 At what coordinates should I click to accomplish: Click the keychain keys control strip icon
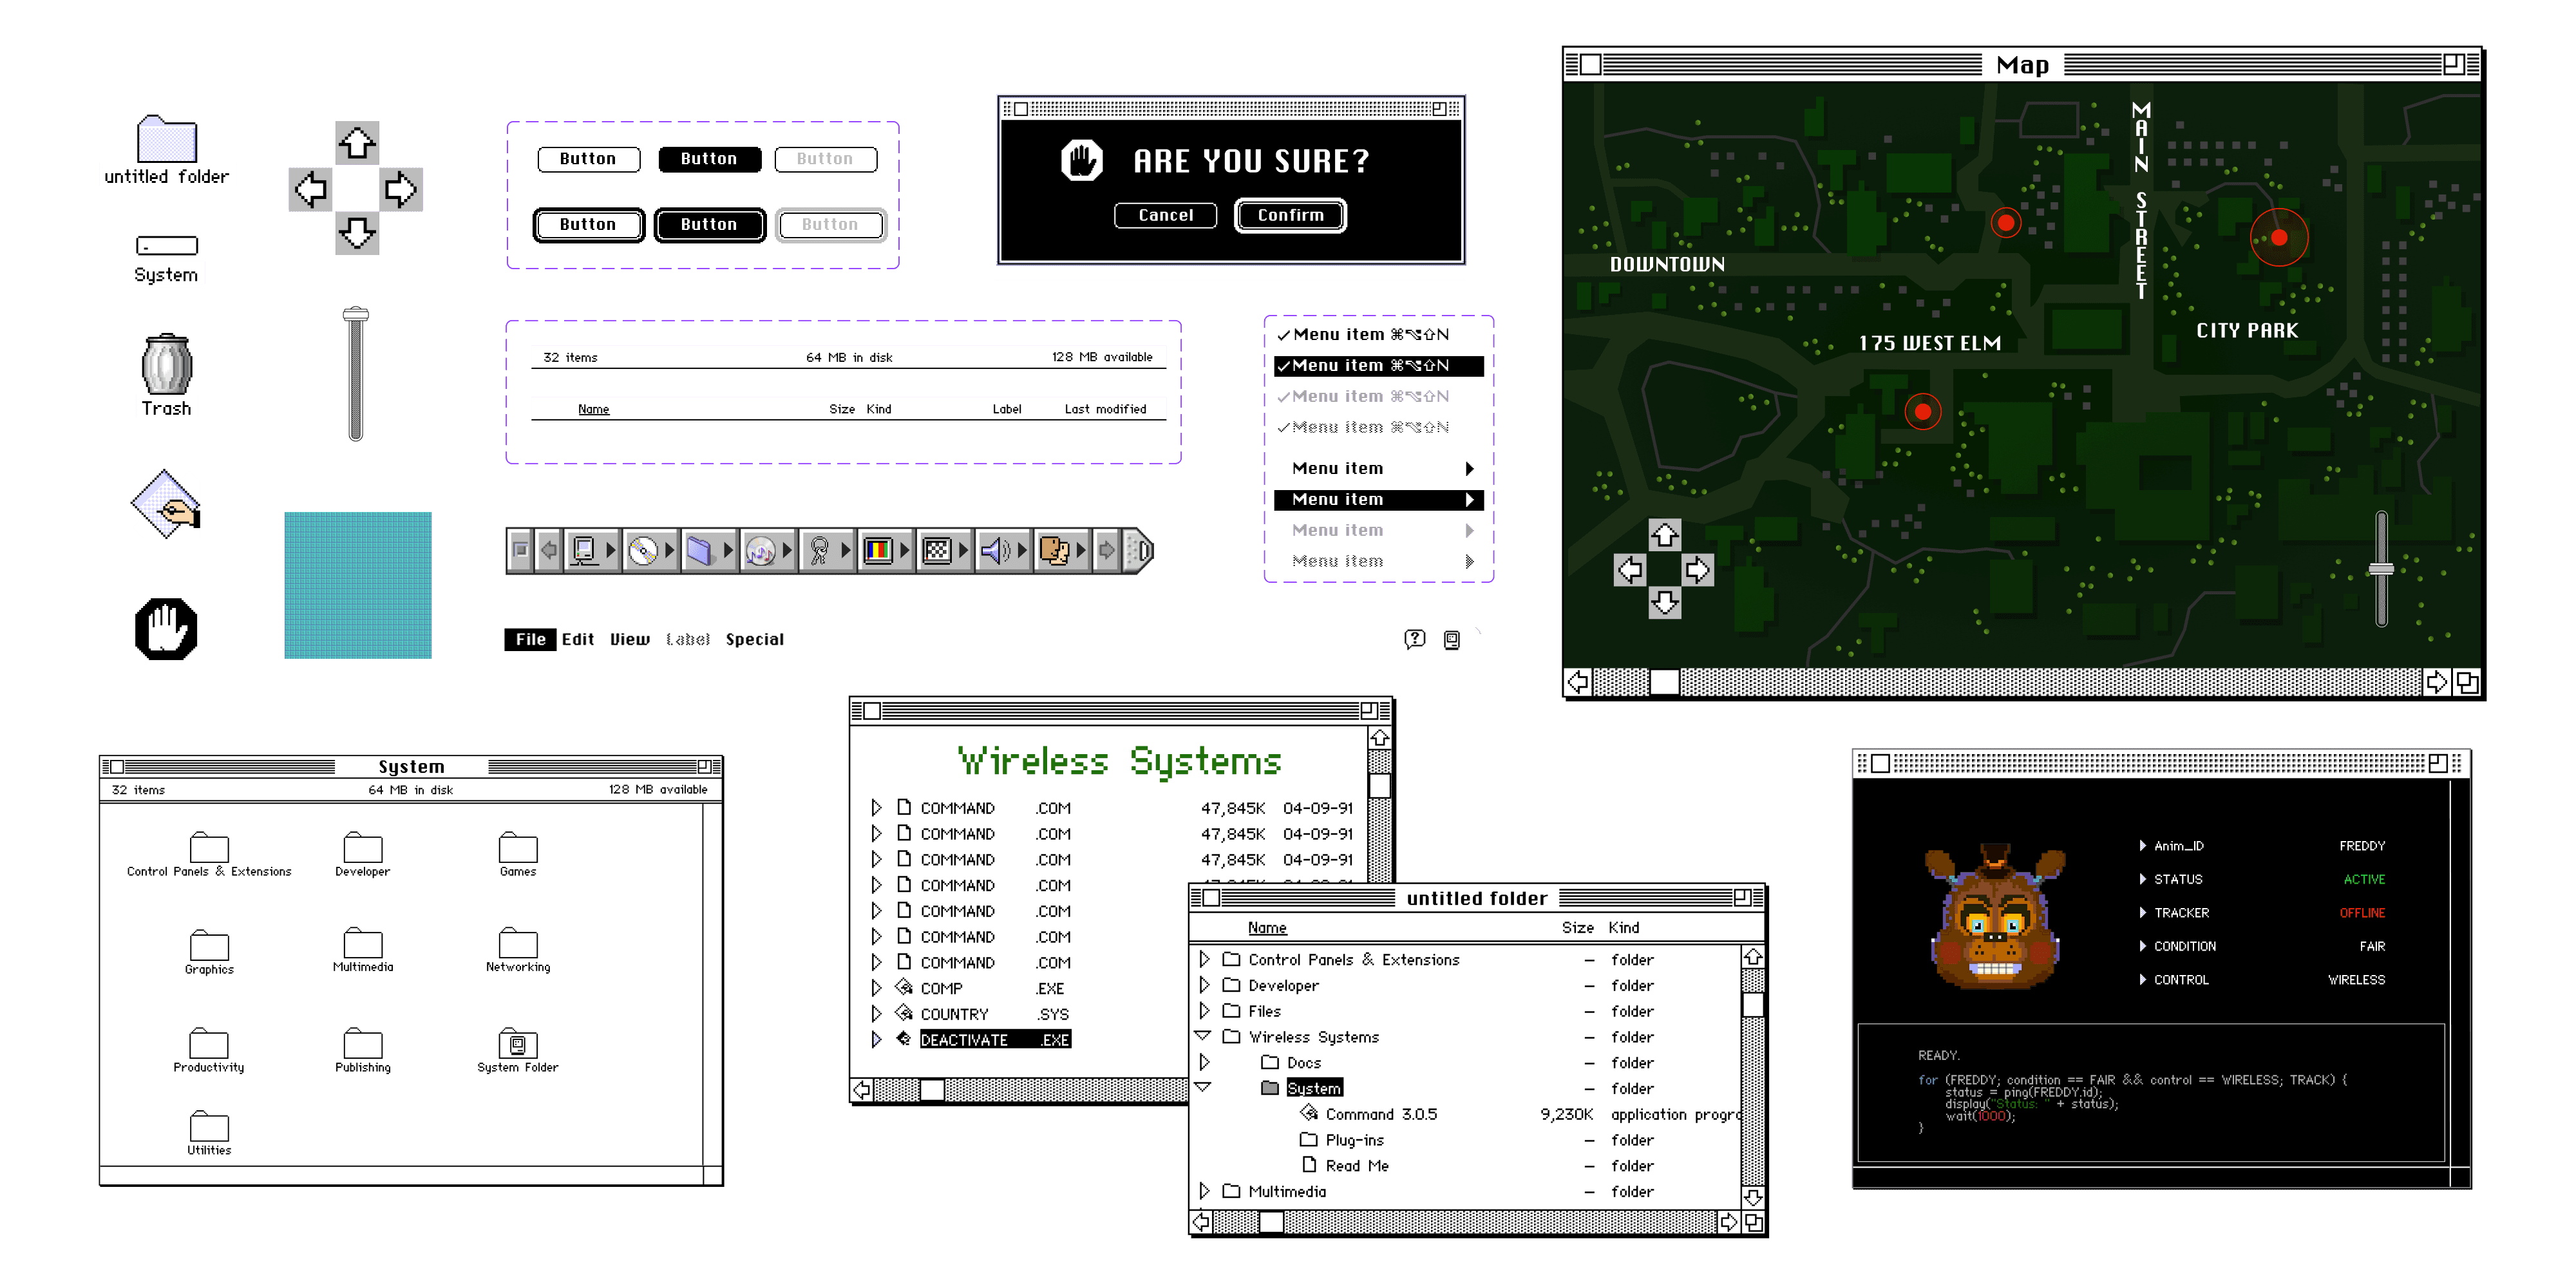point(819,550)
